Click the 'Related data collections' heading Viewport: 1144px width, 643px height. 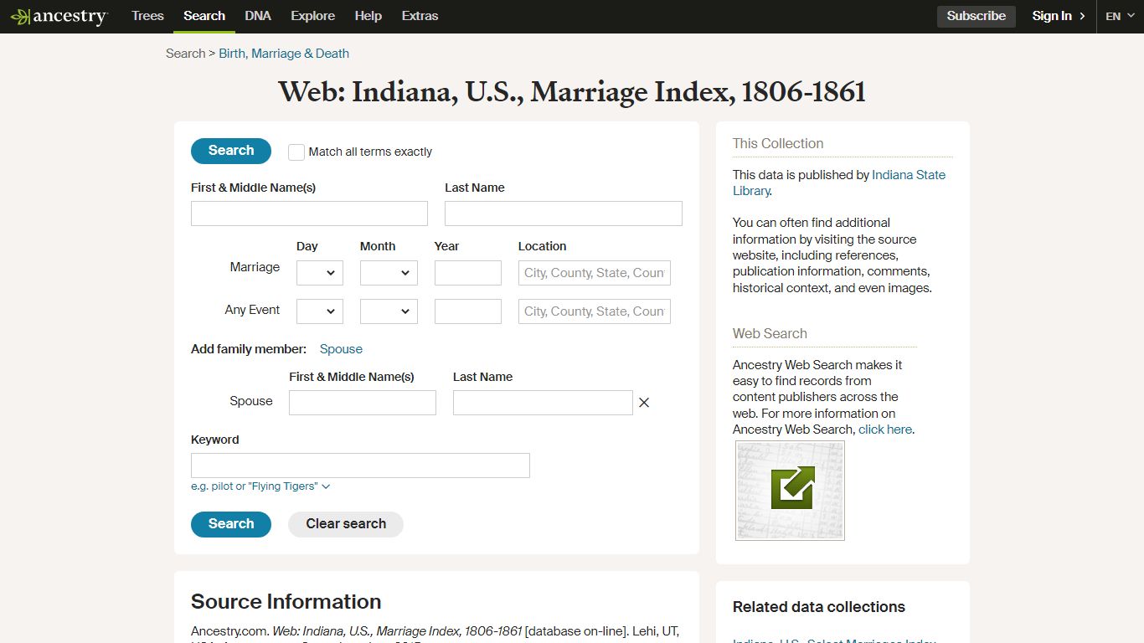(819, 607)
